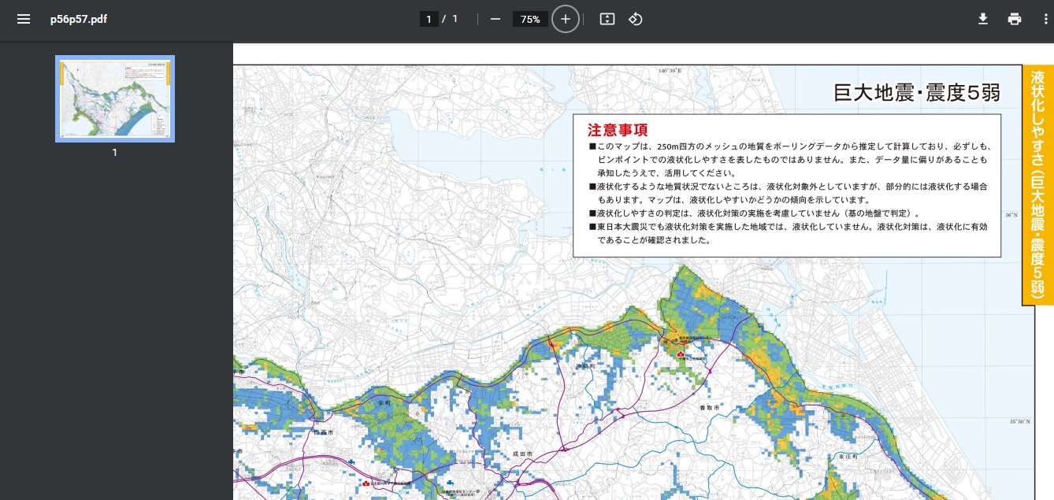
Task: Click the 75% zoom level field
Action: (529, 19)
